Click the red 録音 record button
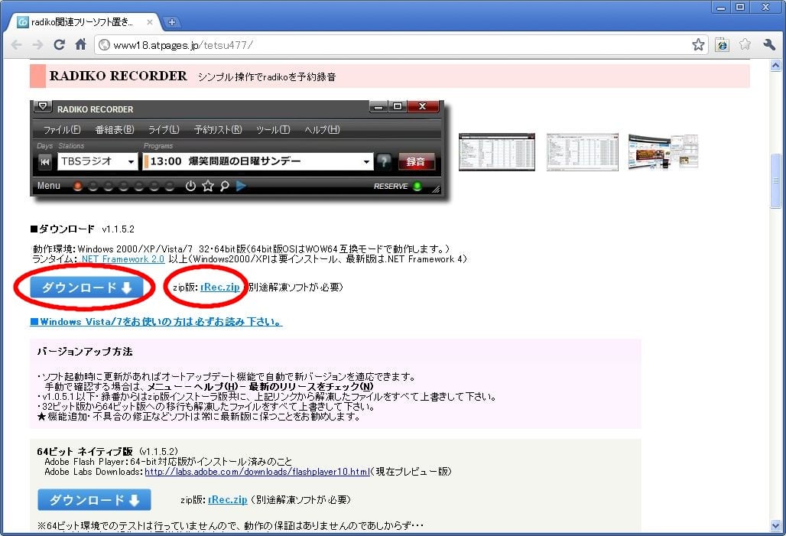This screenshot has height=536, width=786. [x=416, y=161]
